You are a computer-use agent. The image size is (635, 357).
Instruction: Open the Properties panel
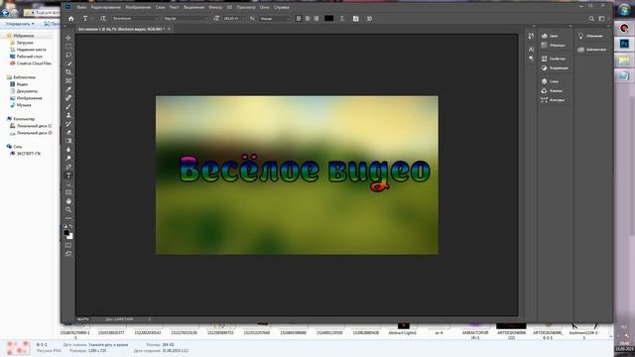(554, 59)
